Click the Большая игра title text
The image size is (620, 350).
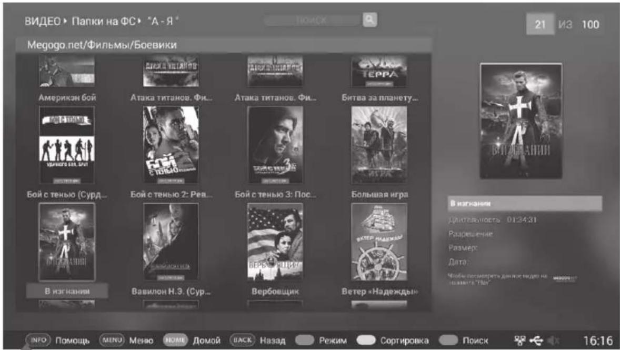pyautogui.click(x=379, y=195)
